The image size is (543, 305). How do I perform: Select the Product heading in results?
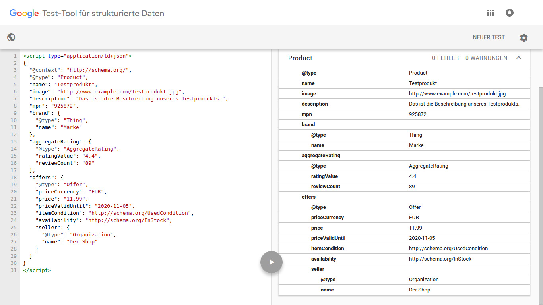(300, 58)
